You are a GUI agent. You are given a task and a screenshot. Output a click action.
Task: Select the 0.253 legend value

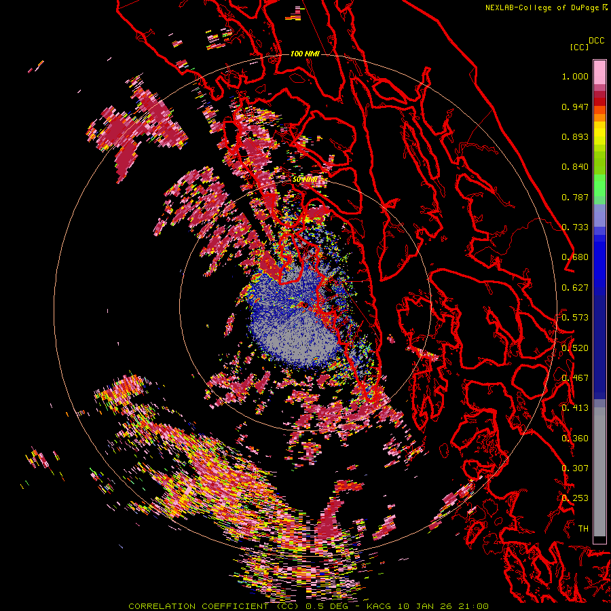575,498
